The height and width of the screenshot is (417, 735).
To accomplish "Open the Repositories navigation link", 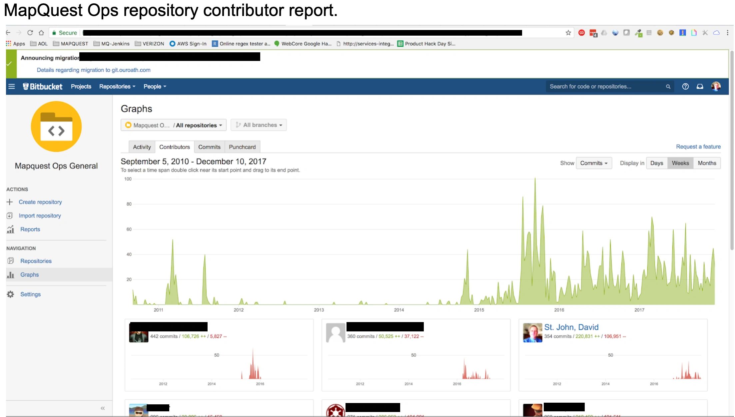I will point(36,261).
